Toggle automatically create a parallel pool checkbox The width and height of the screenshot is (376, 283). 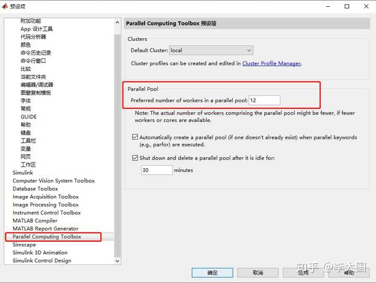pos(135,137)
